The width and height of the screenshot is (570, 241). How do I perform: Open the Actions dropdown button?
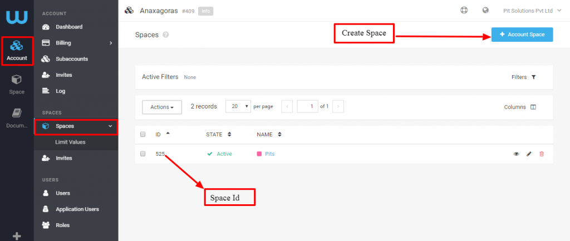[162, 107]
